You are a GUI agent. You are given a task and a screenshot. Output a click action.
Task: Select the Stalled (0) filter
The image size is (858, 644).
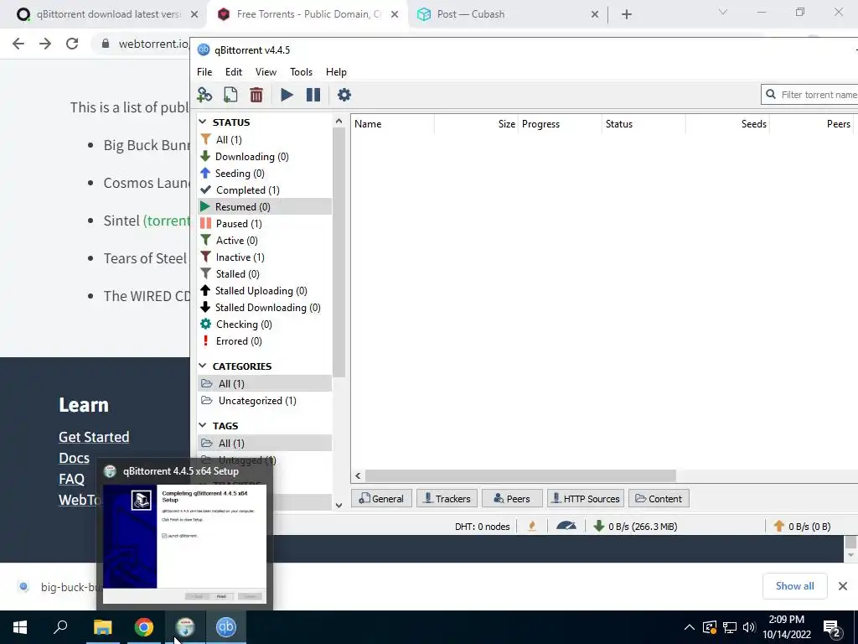[265, 274]
